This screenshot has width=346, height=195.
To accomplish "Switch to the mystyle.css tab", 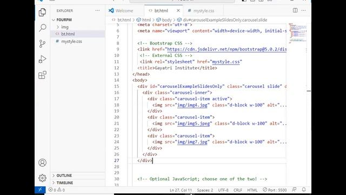I will point(201,11).
